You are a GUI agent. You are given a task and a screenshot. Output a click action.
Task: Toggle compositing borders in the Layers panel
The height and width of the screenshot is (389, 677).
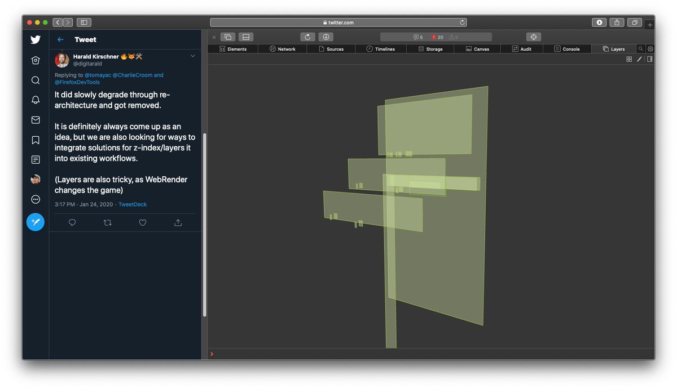[629, 59]
